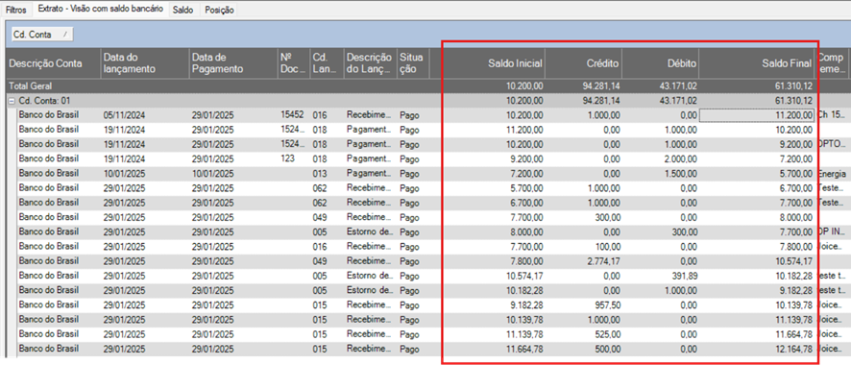Click the launch code 013 cell

coord(320,174)
